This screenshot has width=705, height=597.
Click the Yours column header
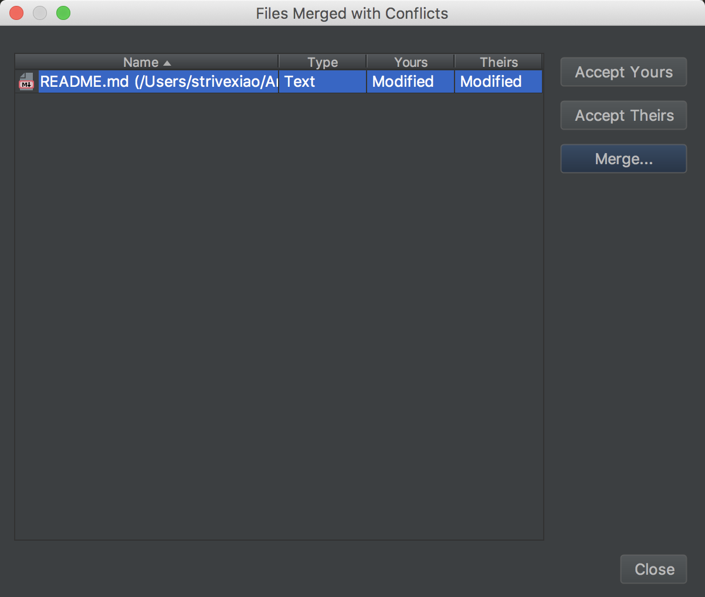[x=411, y=62]
